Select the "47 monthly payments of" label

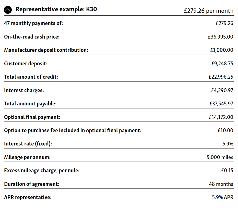(33, 23)
